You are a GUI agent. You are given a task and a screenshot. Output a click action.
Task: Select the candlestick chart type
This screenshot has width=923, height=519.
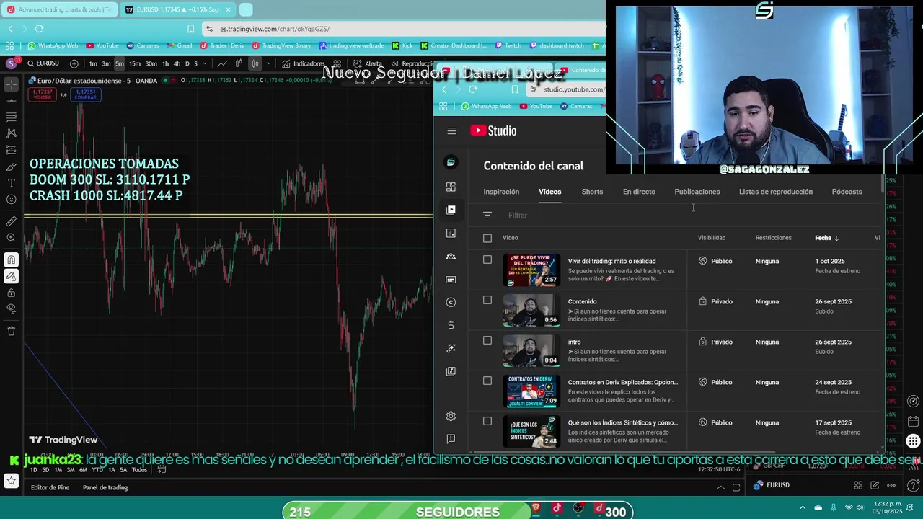pyautogui.click(x=255, y=63)
